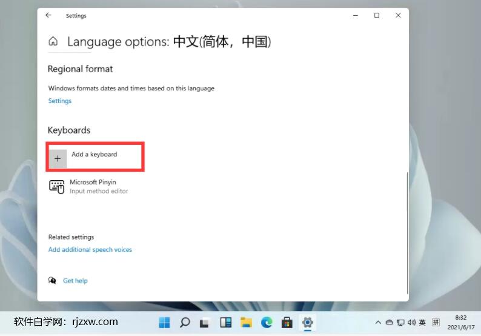
Task: Click the OneDrive cloud tray icon
Action: [390, 323]
